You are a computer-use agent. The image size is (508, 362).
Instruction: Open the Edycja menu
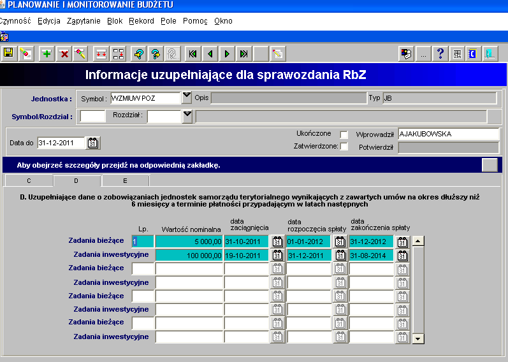pyautogui.click(x=49, y=21)
